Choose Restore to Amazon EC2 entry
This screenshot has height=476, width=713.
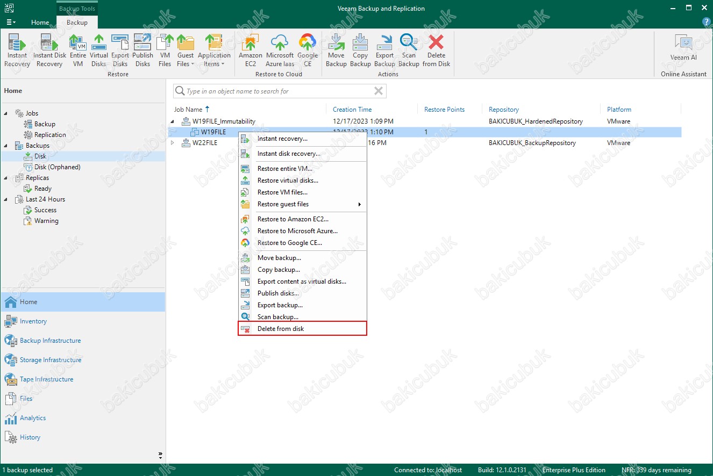(302, 219)
